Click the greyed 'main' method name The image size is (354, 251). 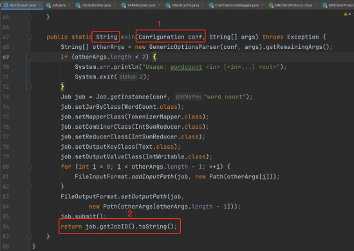coord(128,37)
